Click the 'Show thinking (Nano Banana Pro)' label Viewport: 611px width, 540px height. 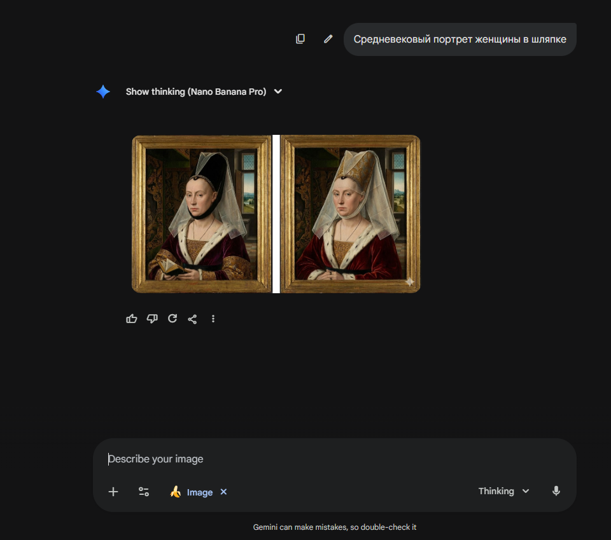point(195,92)
